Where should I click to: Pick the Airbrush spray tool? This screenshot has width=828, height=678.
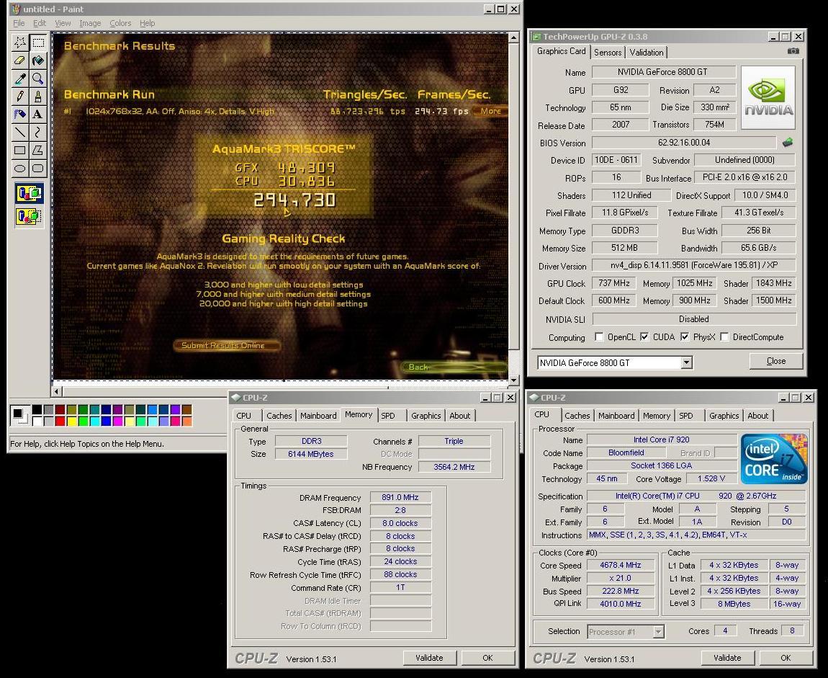[20, 114]
